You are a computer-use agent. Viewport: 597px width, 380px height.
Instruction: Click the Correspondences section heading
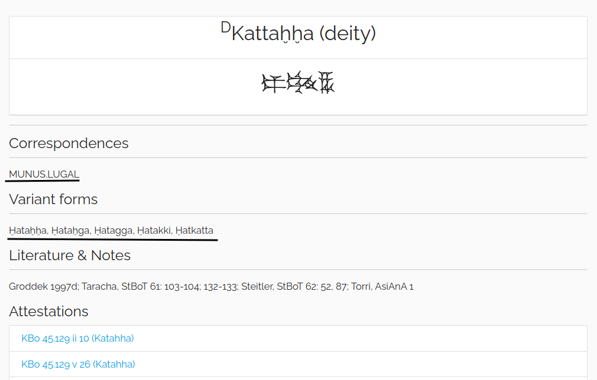[69, 143]
